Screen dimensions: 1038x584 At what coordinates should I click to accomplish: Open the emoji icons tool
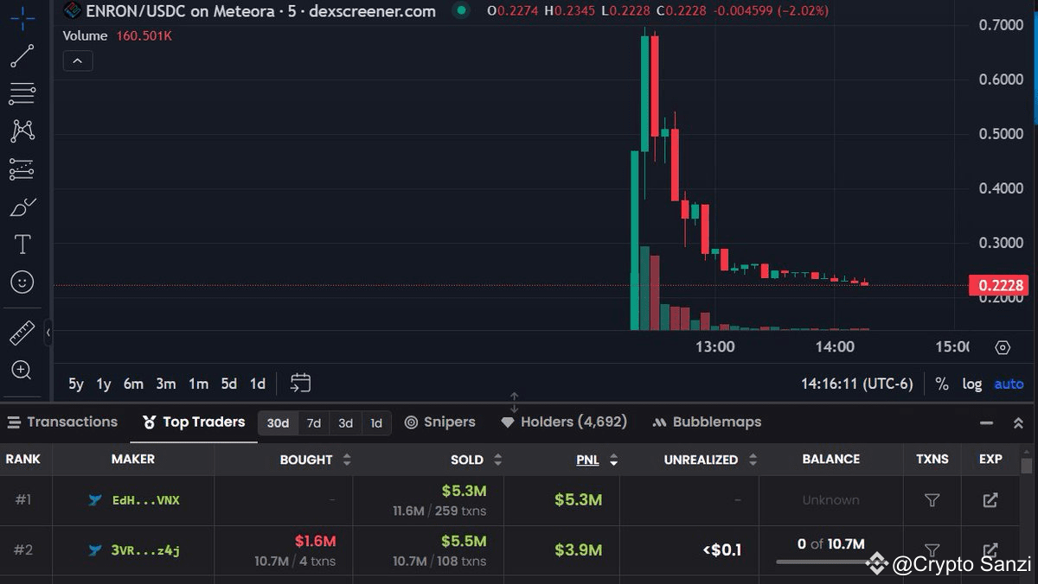22,282
